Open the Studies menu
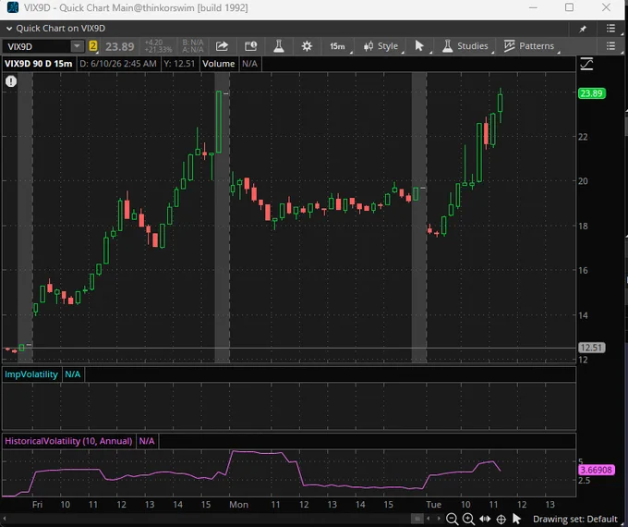Viewport: 628px width, 527px height. coord(465,46)
